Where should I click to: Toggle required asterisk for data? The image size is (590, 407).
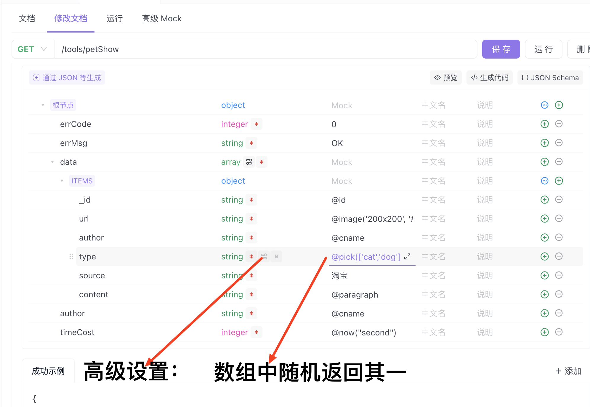coord(262,162)
